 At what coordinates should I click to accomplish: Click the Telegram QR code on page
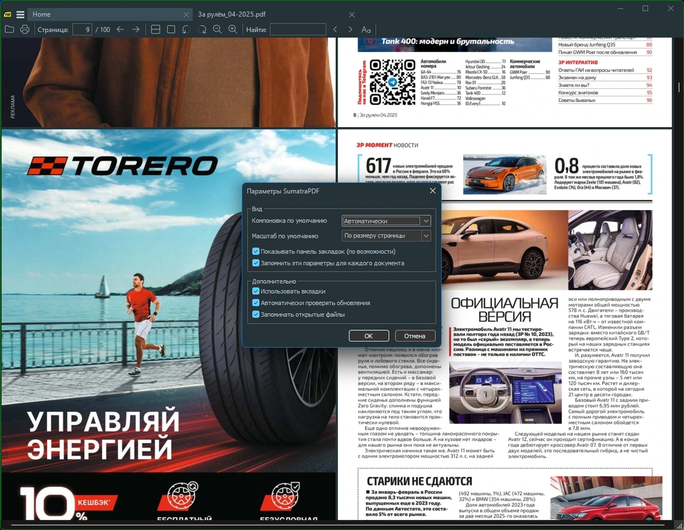point(392,82)
